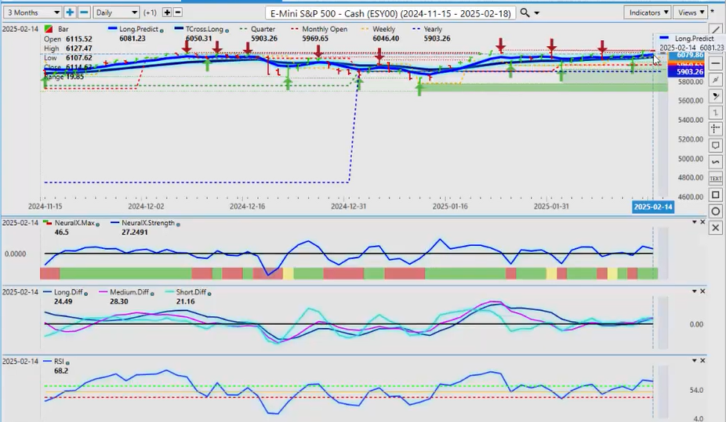The width and height of the screenshot is (726, 422).
Task: Select the crosshair cursor tool
Action: [715, 128]
